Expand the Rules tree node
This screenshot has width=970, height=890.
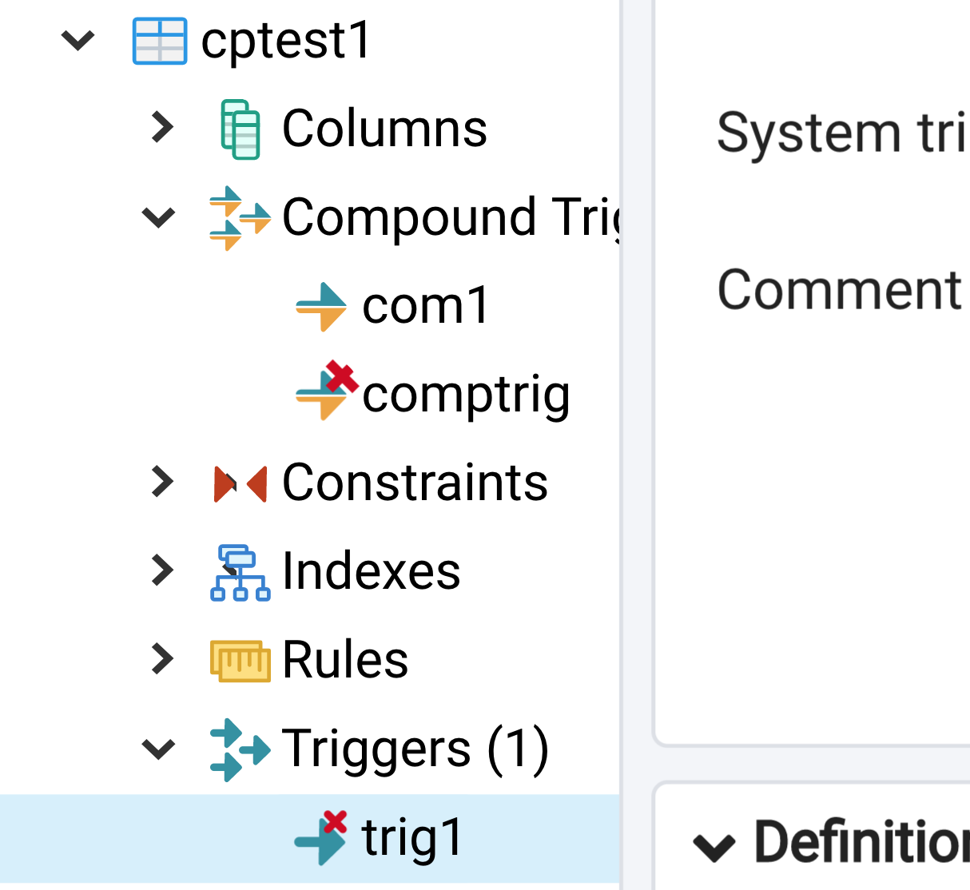[162, 660]
